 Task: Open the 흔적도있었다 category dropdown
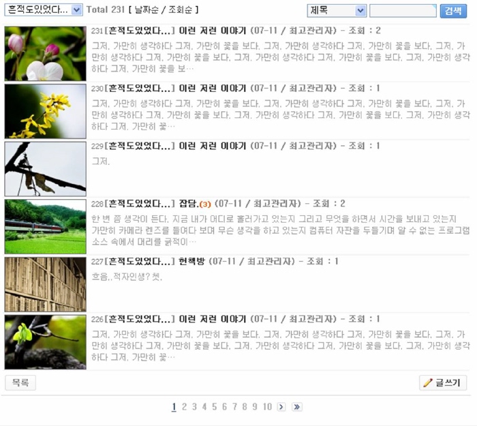click(x=44, y=10)
